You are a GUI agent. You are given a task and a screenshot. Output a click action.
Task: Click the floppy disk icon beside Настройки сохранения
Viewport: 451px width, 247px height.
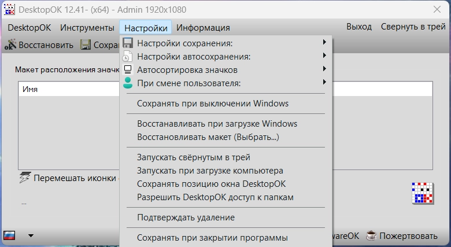point(128,43)
